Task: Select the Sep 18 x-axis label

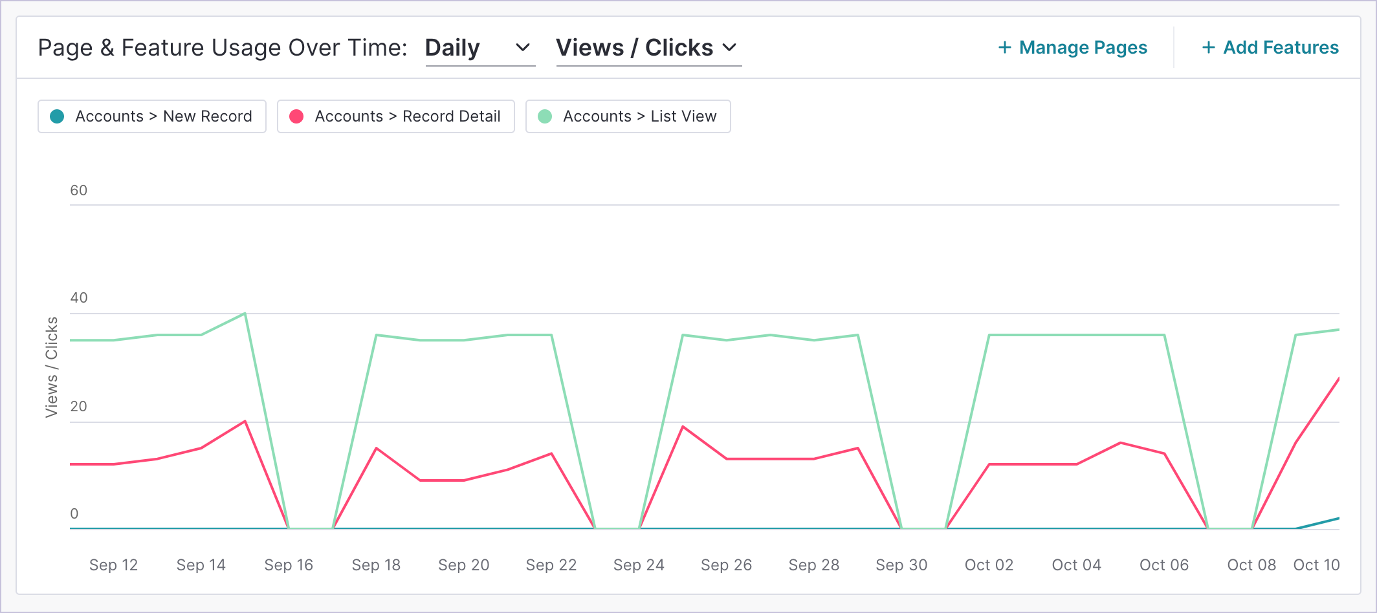Action: [376, 565]
